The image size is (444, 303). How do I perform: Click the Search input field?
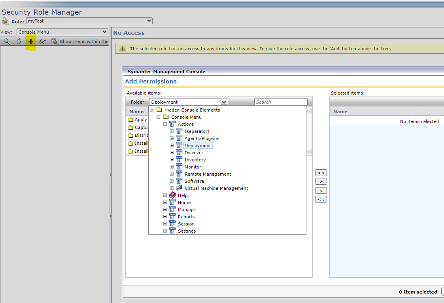point(280,102)
